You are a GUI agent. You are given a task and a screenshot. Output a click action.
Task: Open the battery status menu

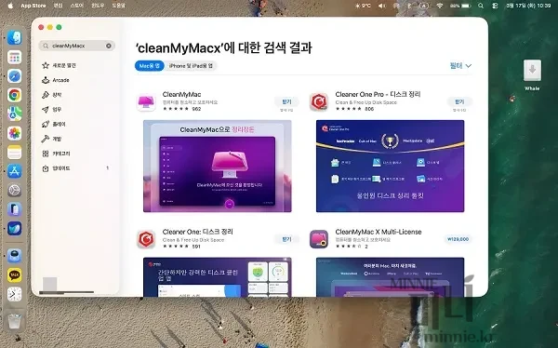[461, 6]
